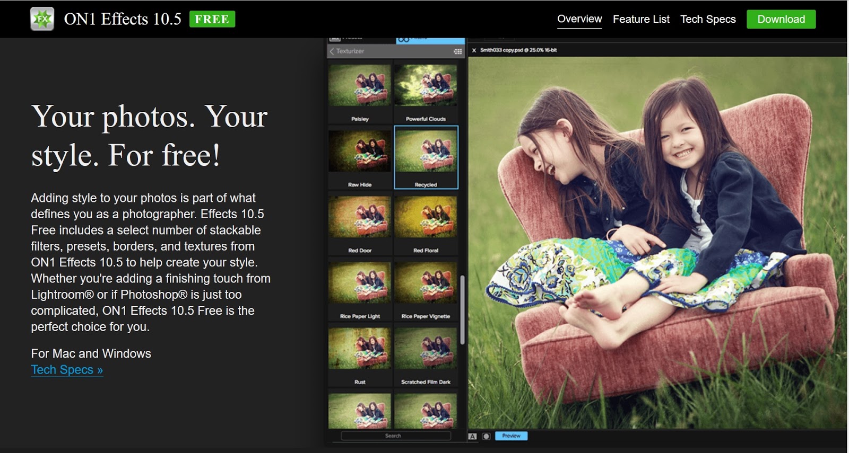Click the green Download button
Viewport: 849px width, 453px height.
[781, 19]
